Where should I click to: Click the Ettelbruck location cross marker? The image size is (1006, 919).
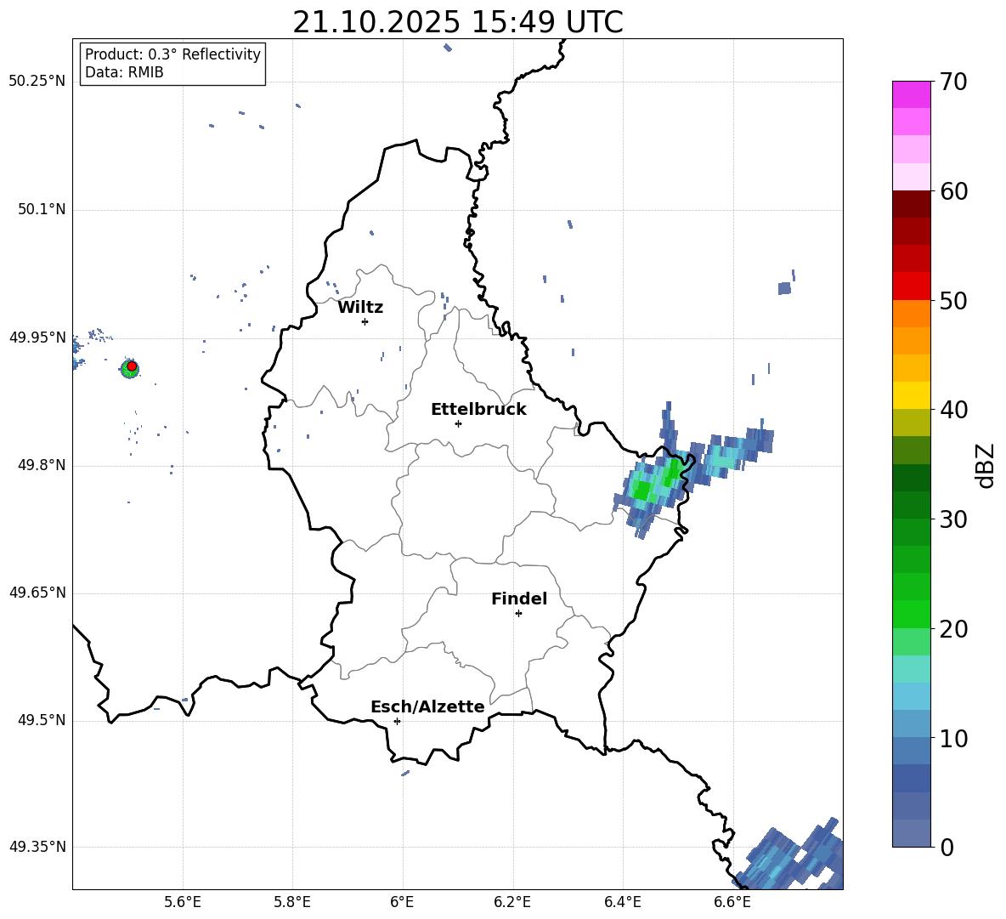458,423
